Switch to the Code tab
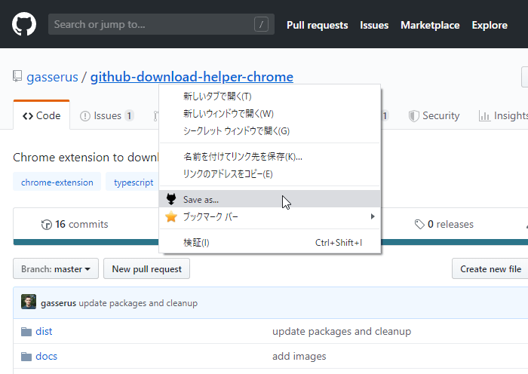The image size is (528, 374). [41, 115]
